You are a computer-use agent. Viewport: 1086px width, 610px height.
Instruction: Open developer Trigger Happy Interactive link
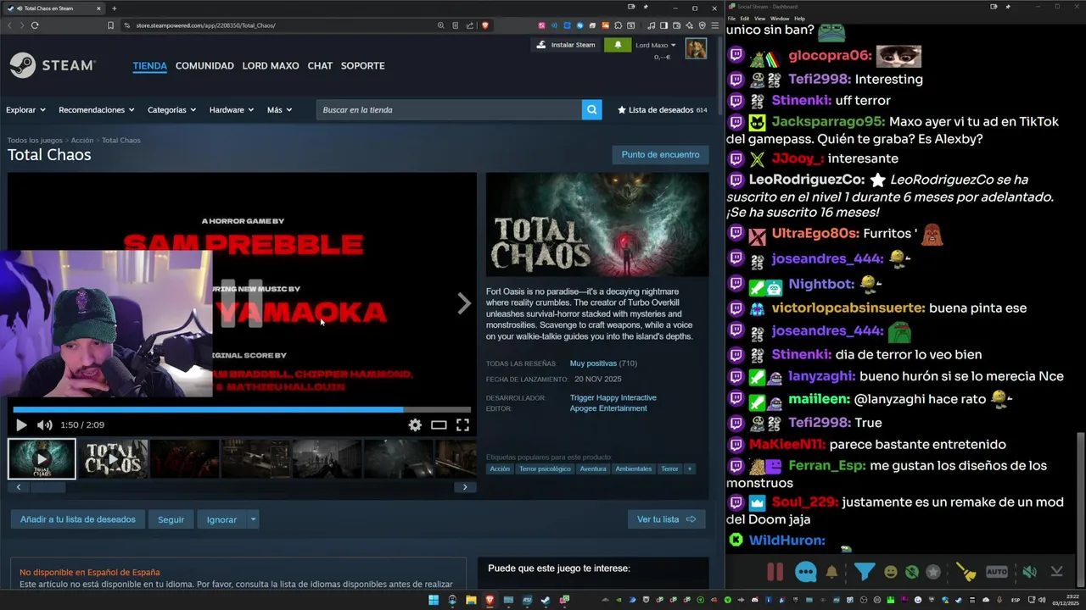[613, 397]
